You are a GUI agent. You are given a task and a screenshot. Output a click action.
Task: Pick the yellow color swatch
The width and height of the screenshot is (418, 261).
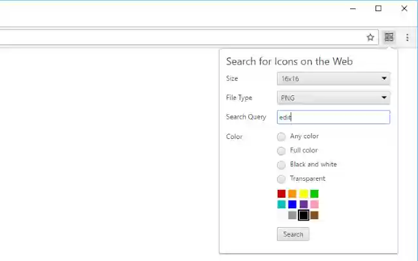[303, 194]
